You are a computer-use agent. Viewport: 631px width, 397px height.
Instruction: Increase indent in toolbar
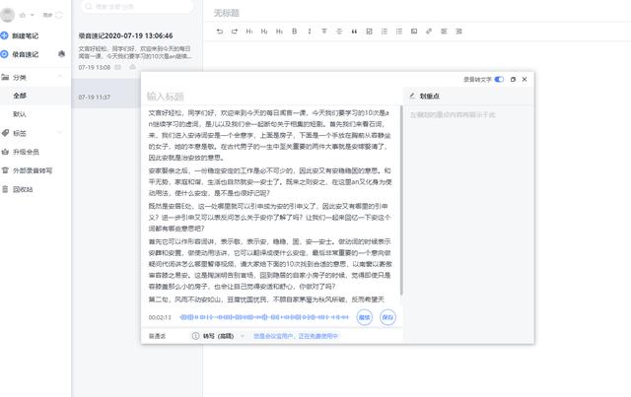point(458,32)
